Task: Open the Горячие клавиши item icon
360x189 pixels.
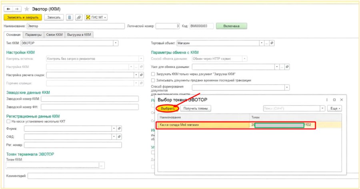Action: tap(142, 83)
